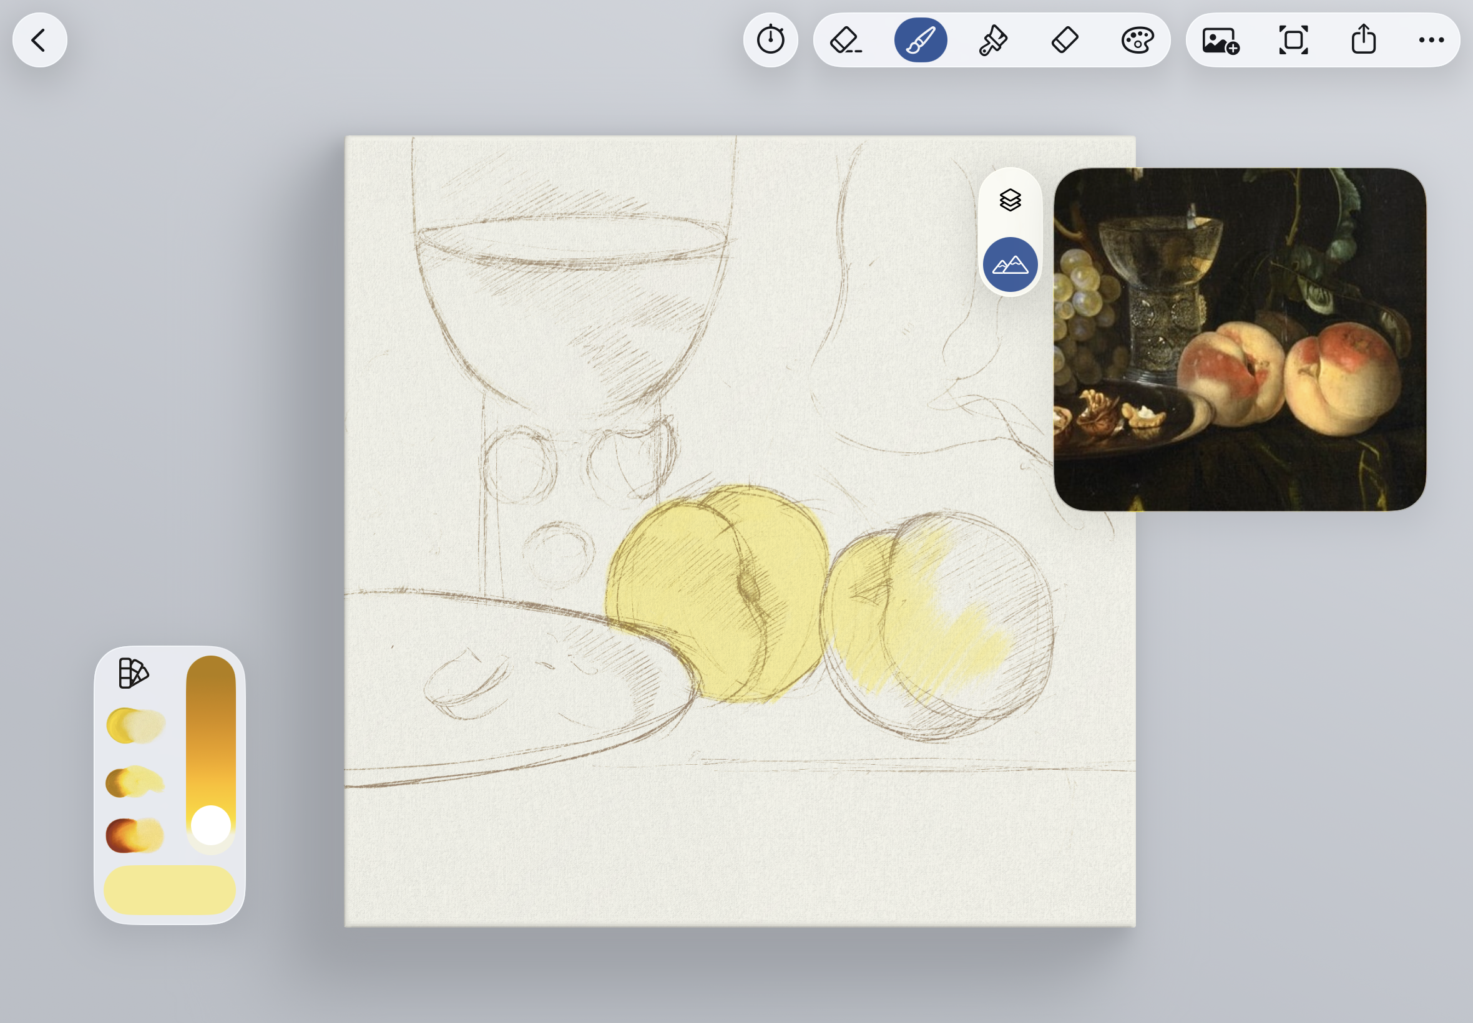This screenshot has height=1023, width=1473.
Task: Click the white color shade slider handle
Action: [x=211, y=826]
